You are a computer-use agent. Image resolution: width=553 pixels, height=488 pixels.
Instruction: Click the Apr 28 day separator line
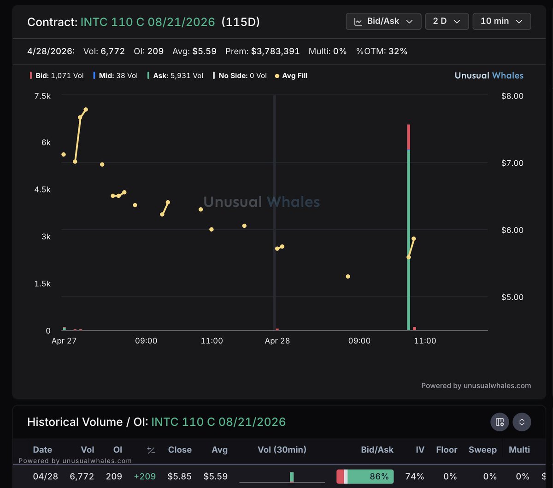pos(274,213)
